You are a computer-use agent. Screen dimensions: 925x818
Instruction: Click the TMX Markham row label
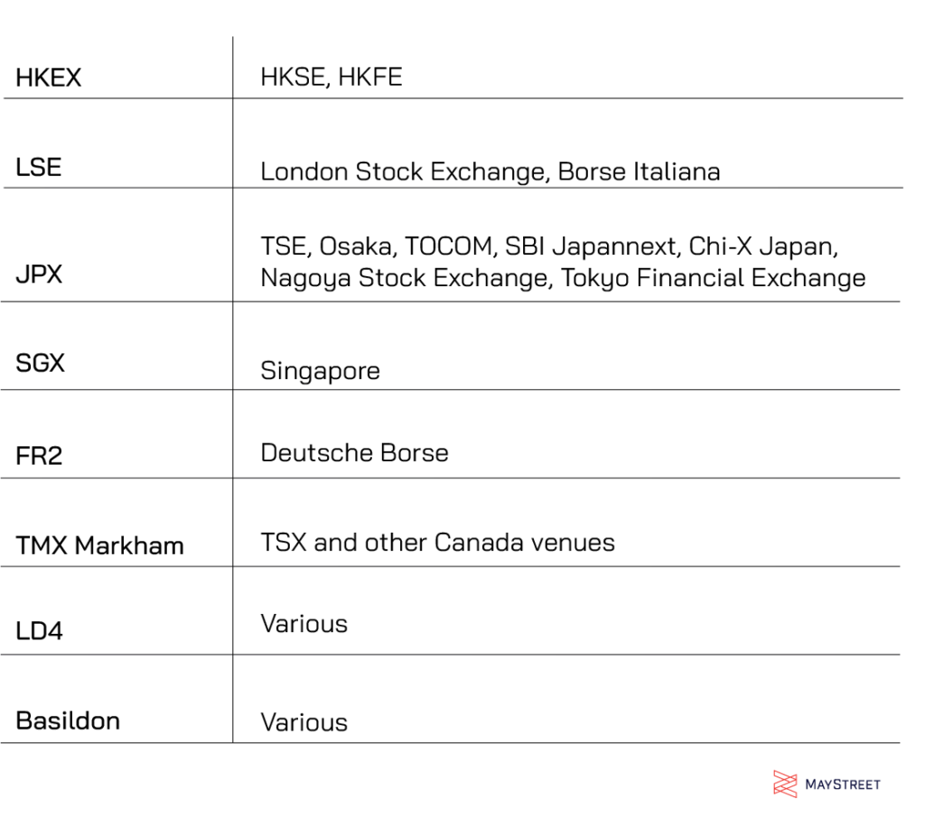(99, 545)
